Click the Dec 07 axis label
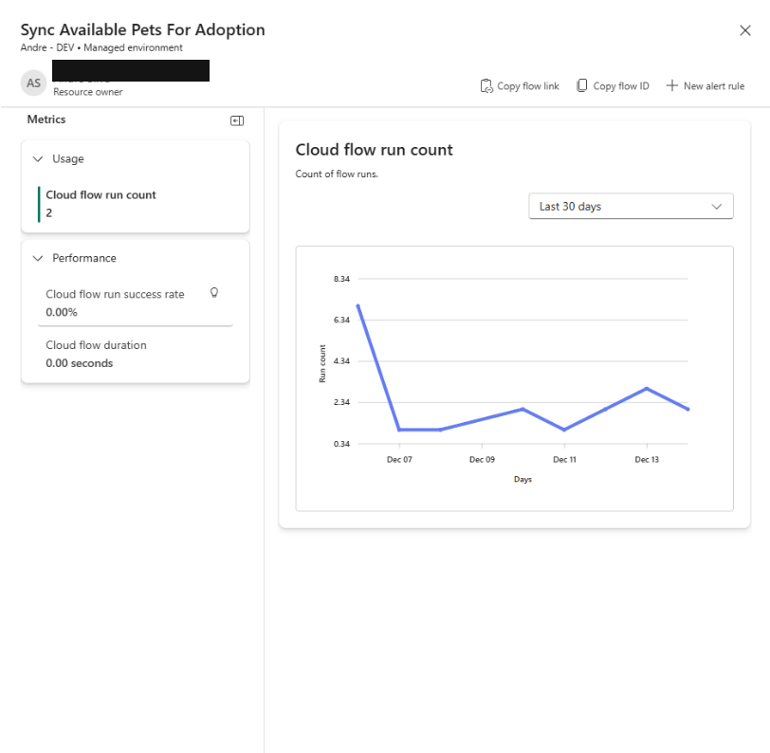 point(399,459)
